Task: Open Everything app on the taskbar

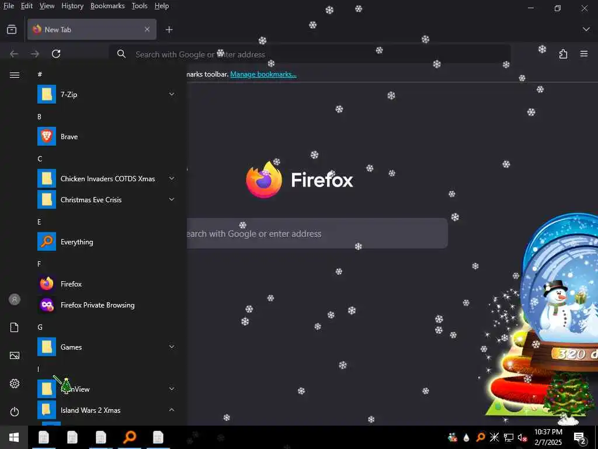Action: (x=130, y=437)
